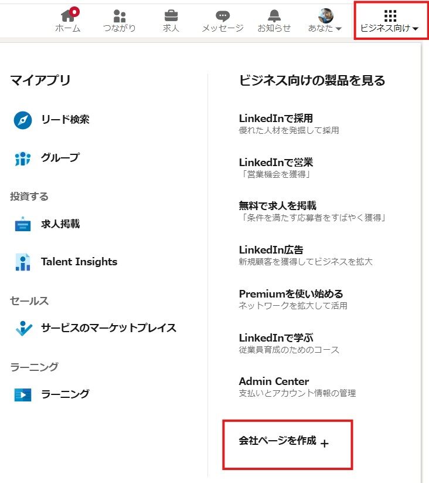Select the 求人 nav label
Screen dimensions: 429x483
tap(171, 28)
